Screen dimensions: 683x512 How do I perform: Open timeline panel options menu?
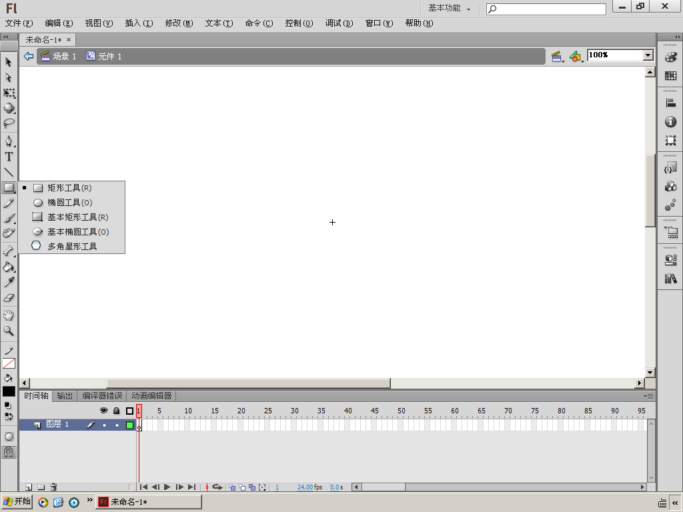click(648, 396)
